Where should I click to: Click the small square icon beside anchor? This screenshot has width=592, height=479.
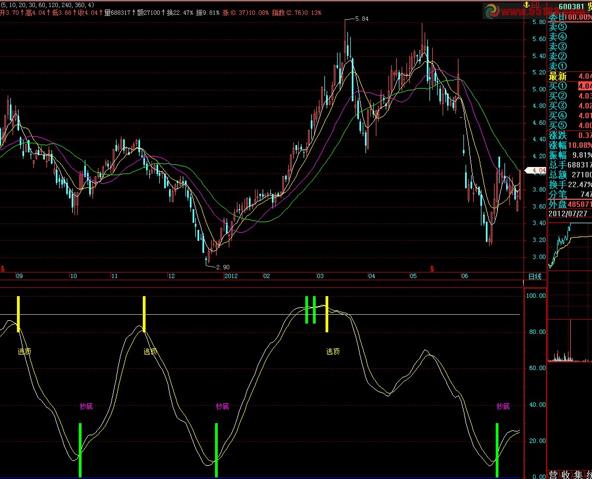point(535,4)
